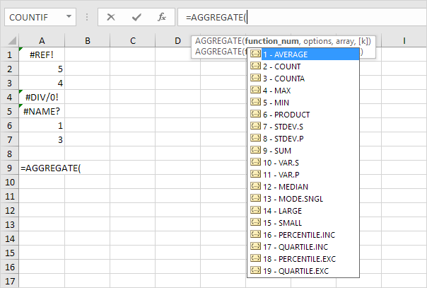Click the icon beside 9 - SUM
This screenshot has height=288, width=427.
[x=255, y=150]
